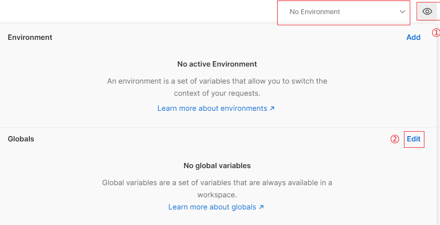Open the No Environment dropdown

click(x=344, y=13)
